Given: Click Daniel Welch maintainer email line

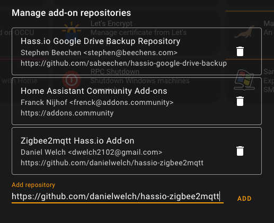Looking at the screenshot, I should [x=91, y=152].
